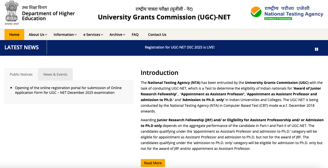Image resolution: width=328 pixels, height=168 pixels.
Task: Click the LATEST NEWS label
Action: [22, 48]
